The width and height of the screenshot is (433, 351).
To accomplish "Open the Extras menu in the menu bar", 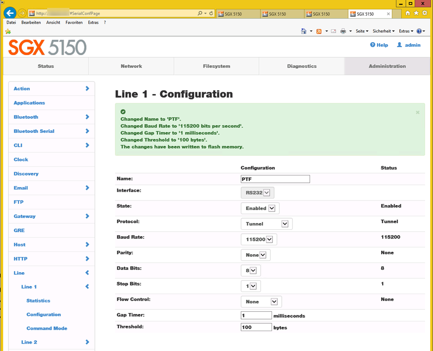I will [93, 22].
